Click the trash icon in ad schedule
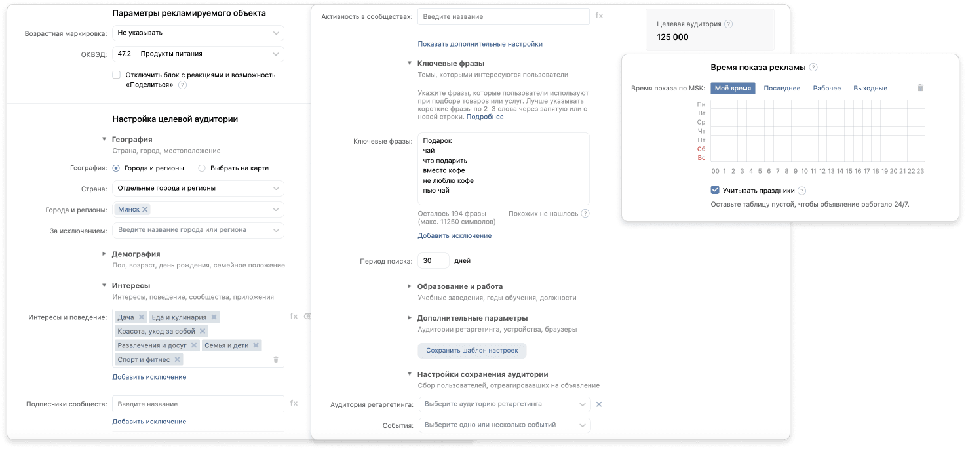 point(920,88)
